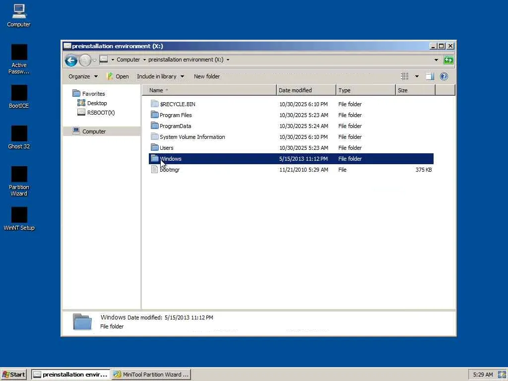Viewport: 508px width, 381px height.
Task: Click the large Windows folder icon in details pane
Action: pos(82,321)
